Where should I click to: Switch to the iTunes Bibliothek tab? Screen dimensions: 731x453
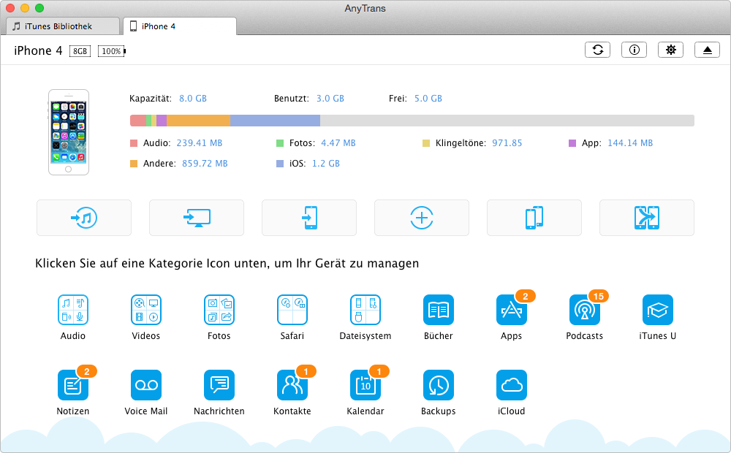pyautogui.click(x=63, y=26)
